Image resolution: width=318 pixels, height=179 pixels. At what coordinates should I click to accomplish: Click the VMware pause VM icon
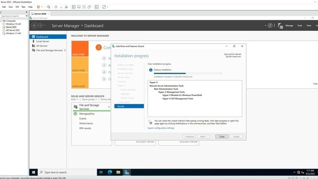click(38, 7)
